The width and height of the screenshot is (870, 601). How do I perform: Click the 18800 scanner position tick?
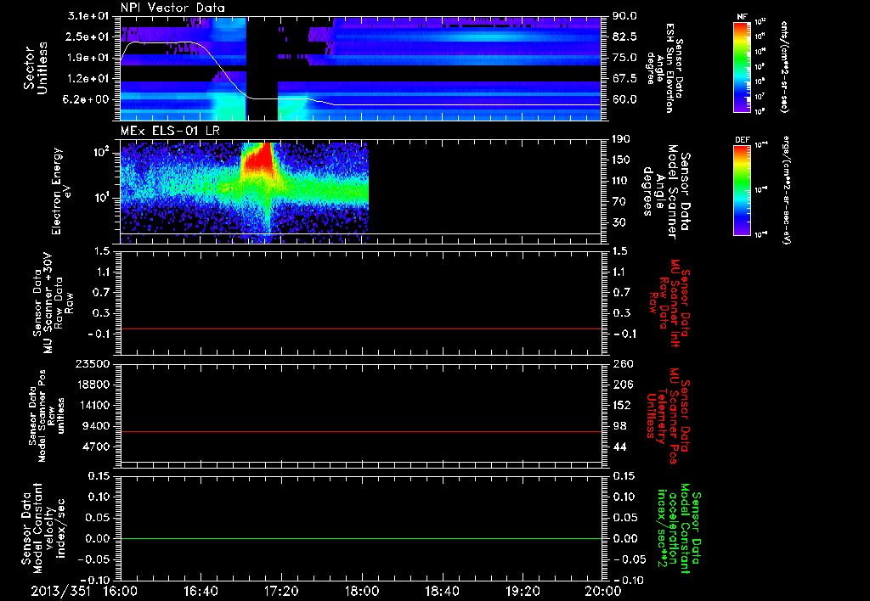(x=93, y=385)
